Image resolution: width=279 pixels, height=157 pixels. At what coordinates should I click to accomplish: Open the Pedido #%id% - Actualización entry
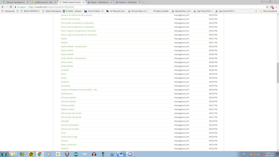click(x=74, y=47)
